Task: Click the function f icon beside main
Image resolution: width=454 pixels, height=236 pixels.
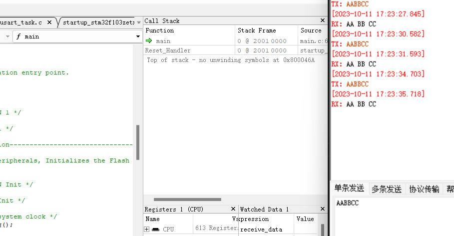Action: [18, 36]
